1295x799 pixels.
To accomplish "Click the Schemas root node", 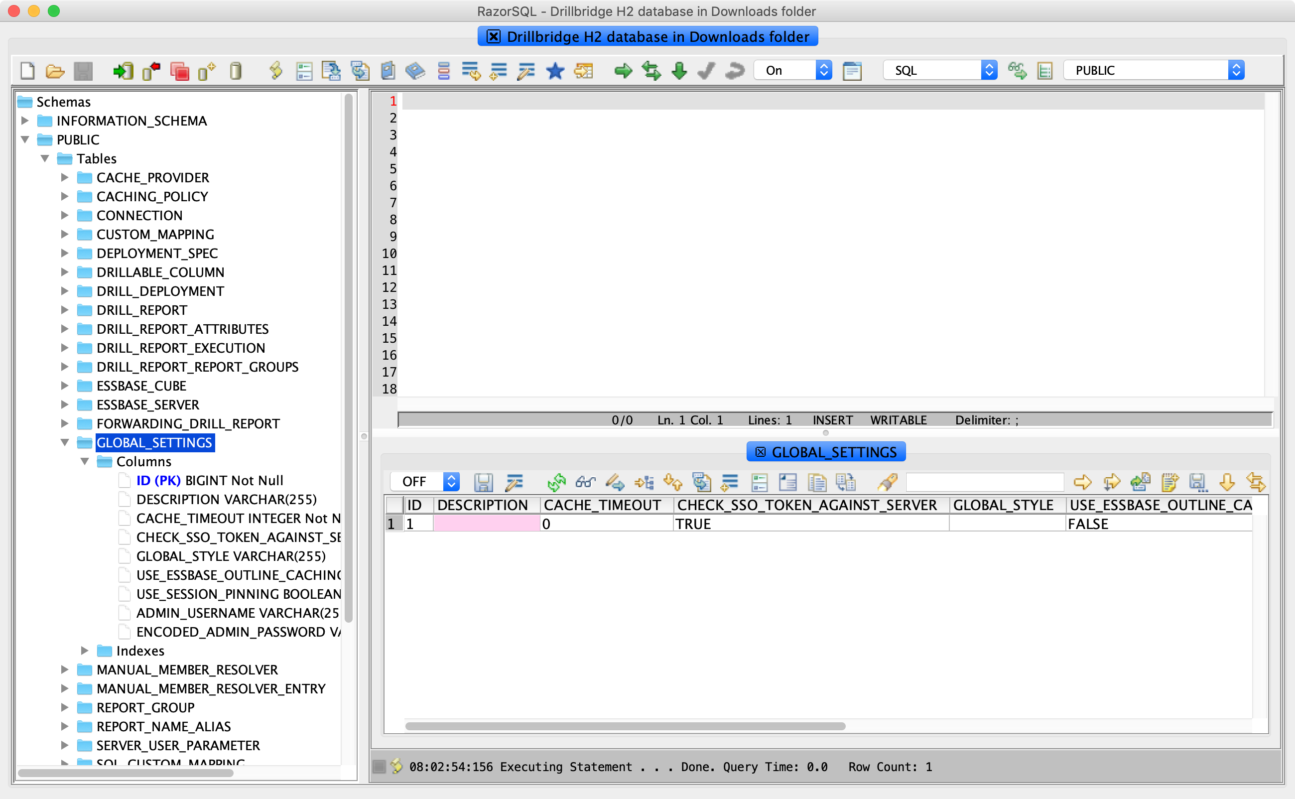I will [63, 102].
